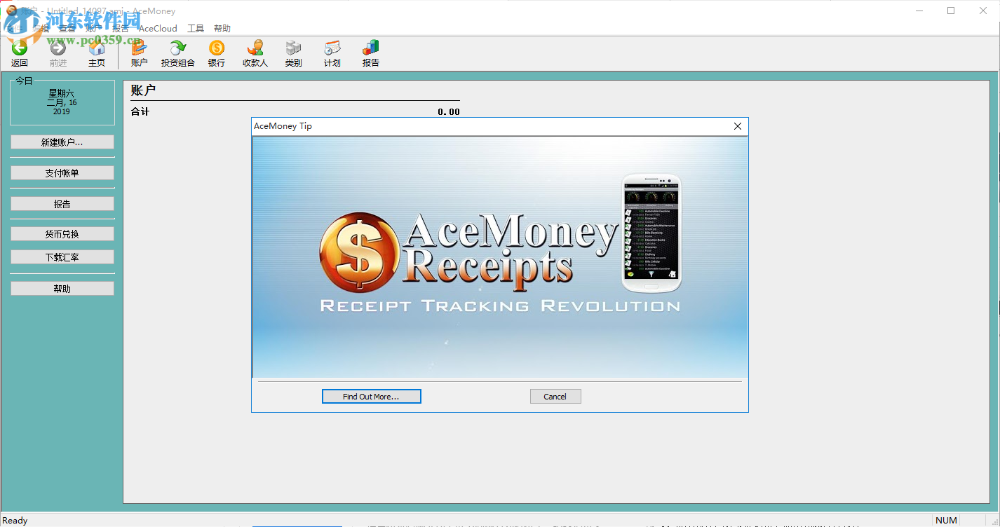1000x527 pixels.
Task: Click the grey 前进 forward arrow icon
Action: pyautogui.click(x=58, y=48)
